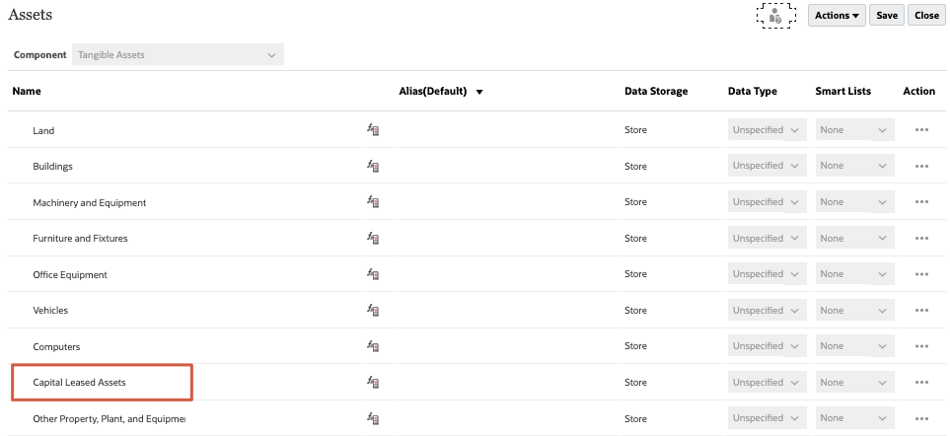Click the Smart Lists column header

(842, 91)
